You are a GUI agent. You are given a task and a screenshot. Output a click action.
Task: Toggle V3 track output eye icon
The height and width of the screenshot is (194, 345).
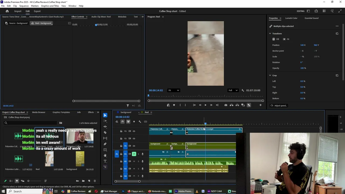[134, 131]
